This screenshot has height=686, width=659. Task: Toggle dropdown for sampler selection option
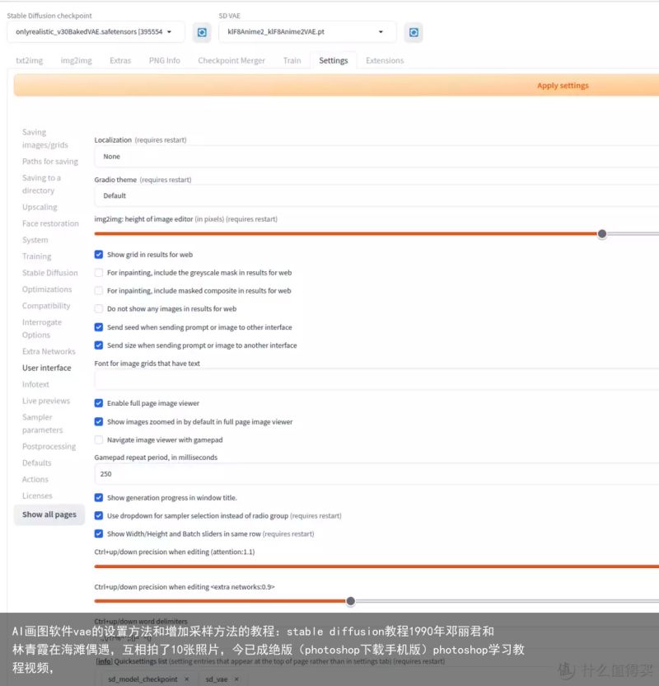coord(99,515)
